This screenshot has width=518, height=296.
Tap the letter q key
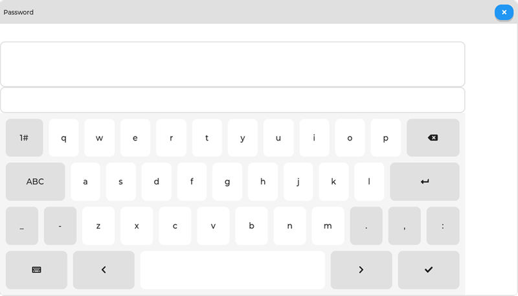[63, 138]
